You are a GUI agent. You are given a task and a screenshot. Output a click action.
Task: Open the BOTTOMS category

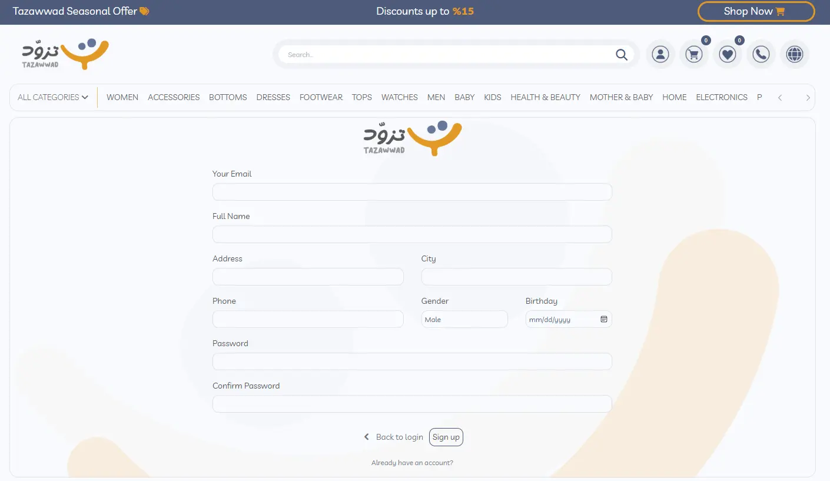(x=228, y=97)
